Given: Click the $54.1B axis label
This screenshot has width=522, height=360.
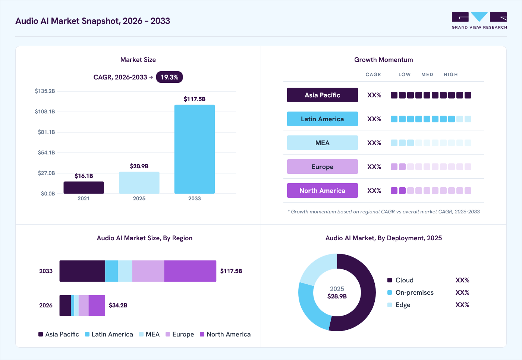Looking at the screenshot, I should (46, 153).
